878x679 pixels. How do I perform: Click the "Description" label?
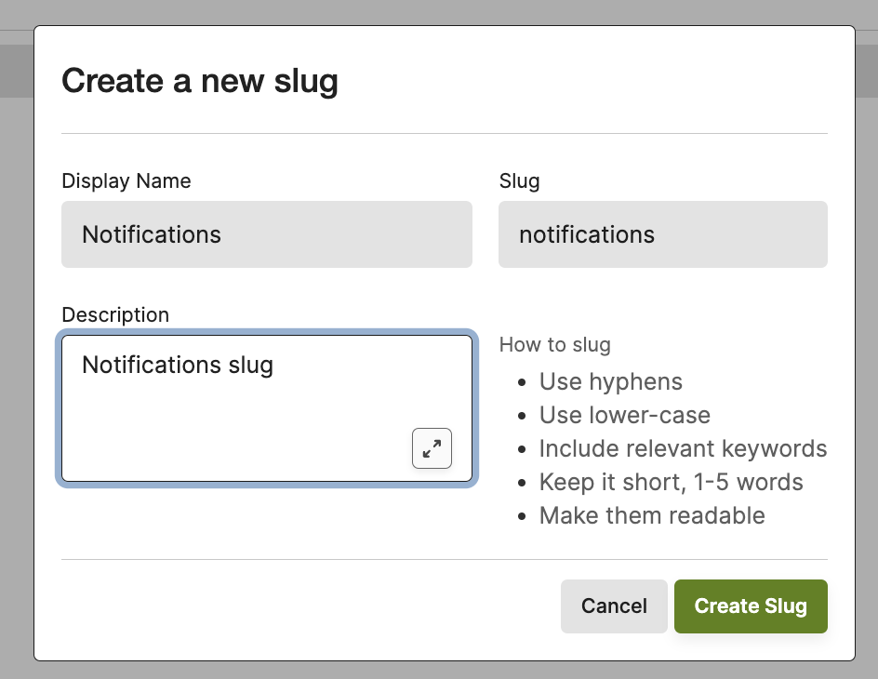pos(115,314)
